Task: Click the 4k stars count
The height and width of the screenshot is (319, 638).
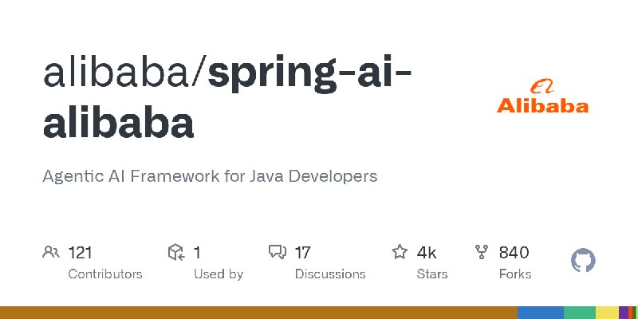Action: tap(426, 253)
